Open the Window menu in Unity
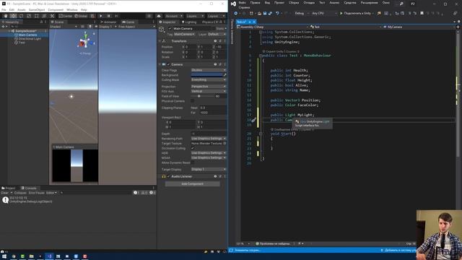 coord(72,9)
